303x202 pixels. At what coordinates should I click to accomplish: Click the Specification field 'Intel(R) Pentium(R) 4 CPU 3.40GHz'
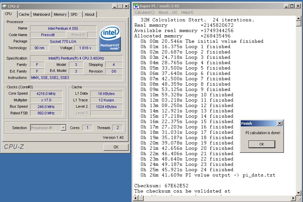[x=76, y=58]
